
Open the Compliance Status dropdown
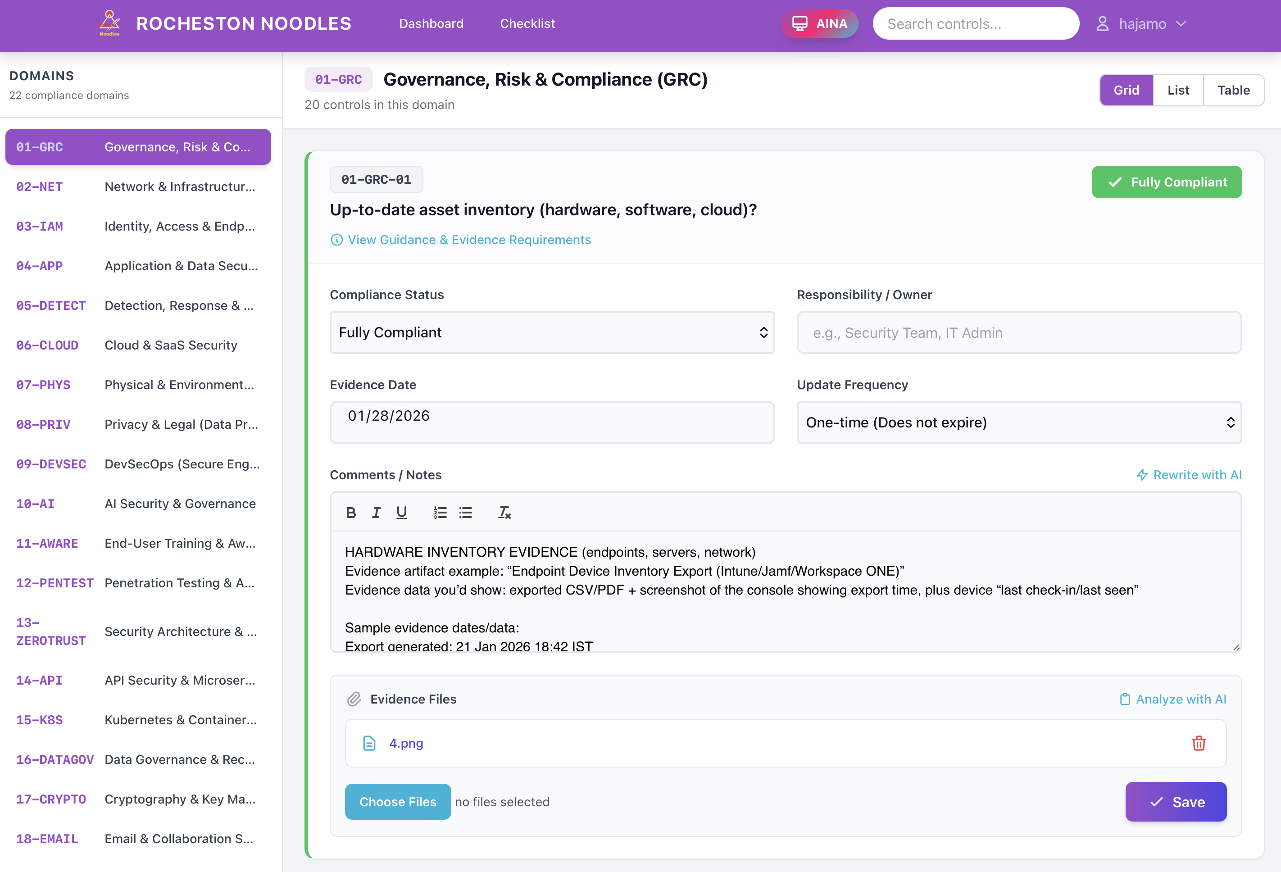(552, 332)
